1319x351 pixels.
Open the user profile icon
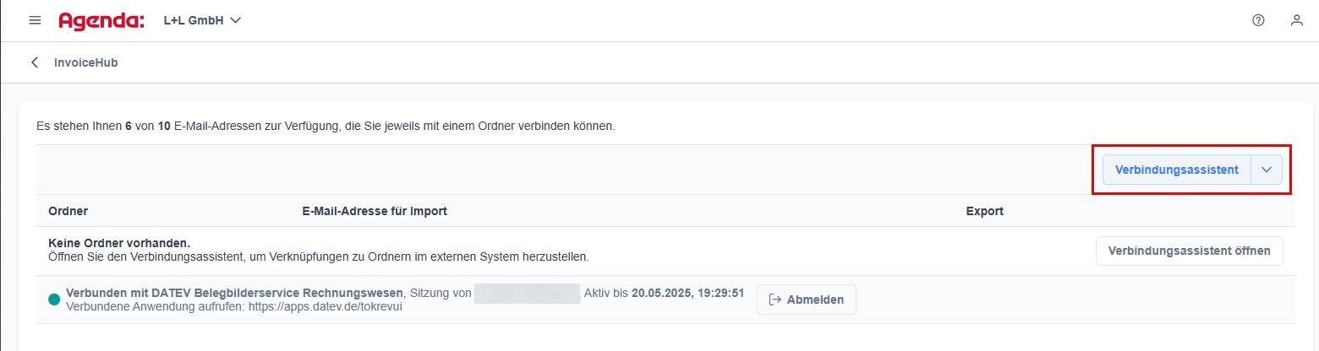1296,20
